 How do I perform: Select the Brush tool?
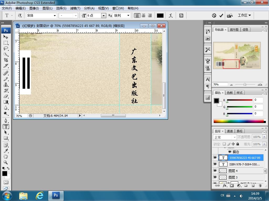pyautogui.click(x=6, y=79)
